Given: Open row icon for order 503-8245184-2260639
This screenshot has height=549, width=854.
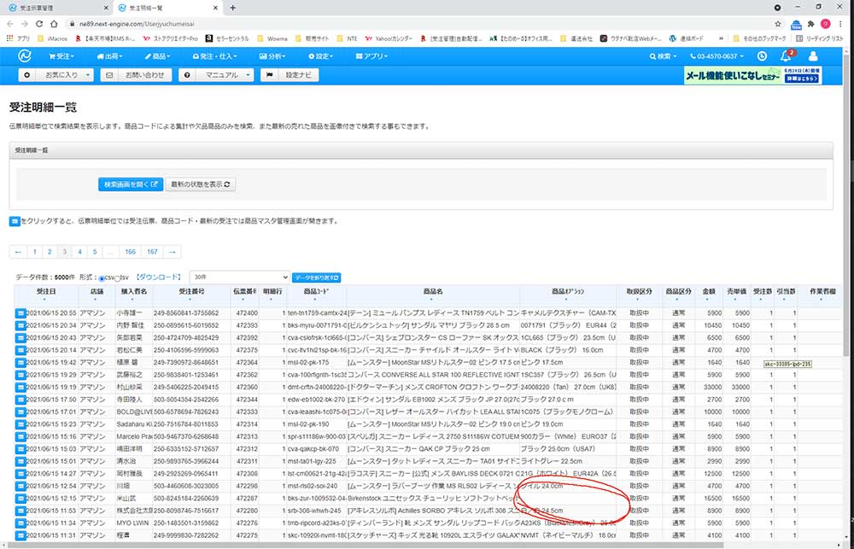Looking at the screenshot, I should [x=20, y=499].
